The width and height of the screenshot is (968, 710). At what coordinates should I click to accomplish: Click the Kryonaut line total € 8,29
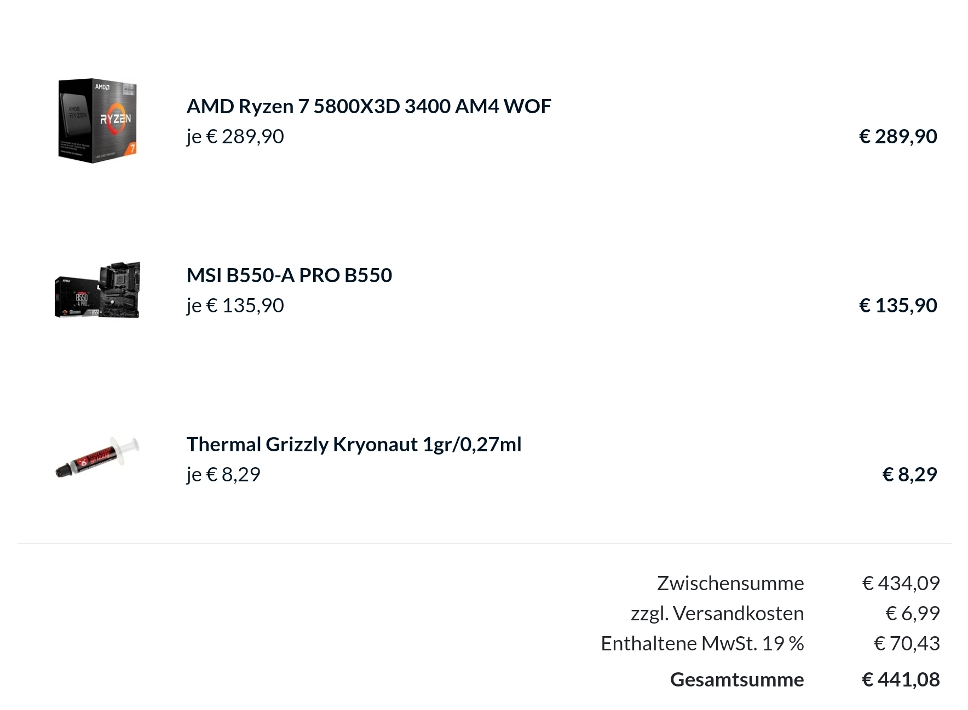910,474
